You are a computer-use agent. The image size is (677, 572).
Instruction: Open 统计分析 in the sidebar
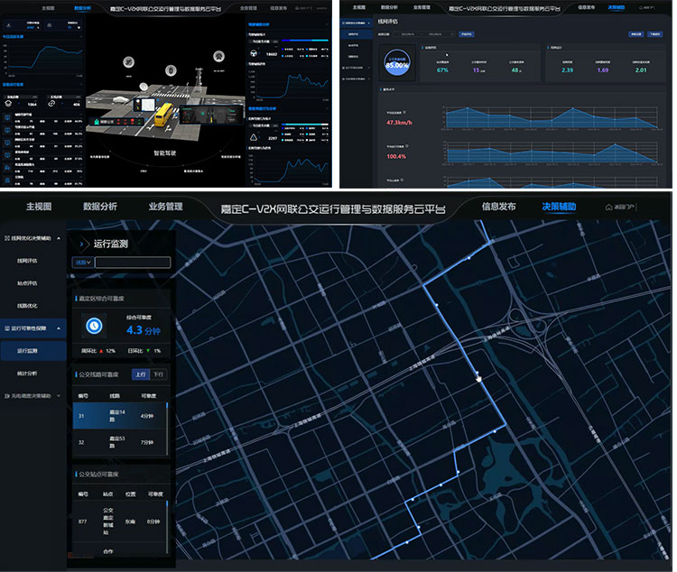[27, 373]
